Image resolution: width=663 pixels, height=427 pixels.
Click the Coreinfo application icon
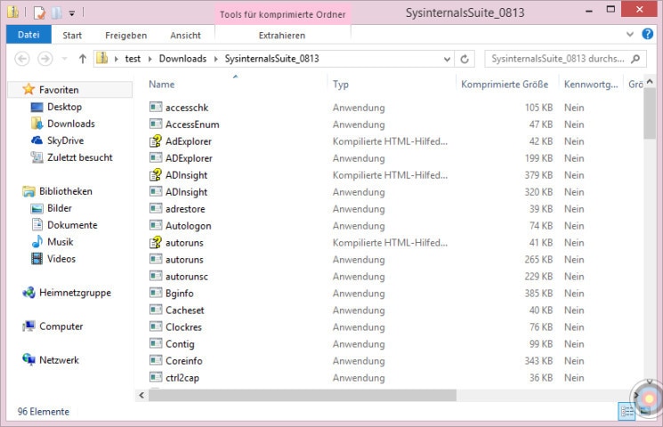(156, 360)
